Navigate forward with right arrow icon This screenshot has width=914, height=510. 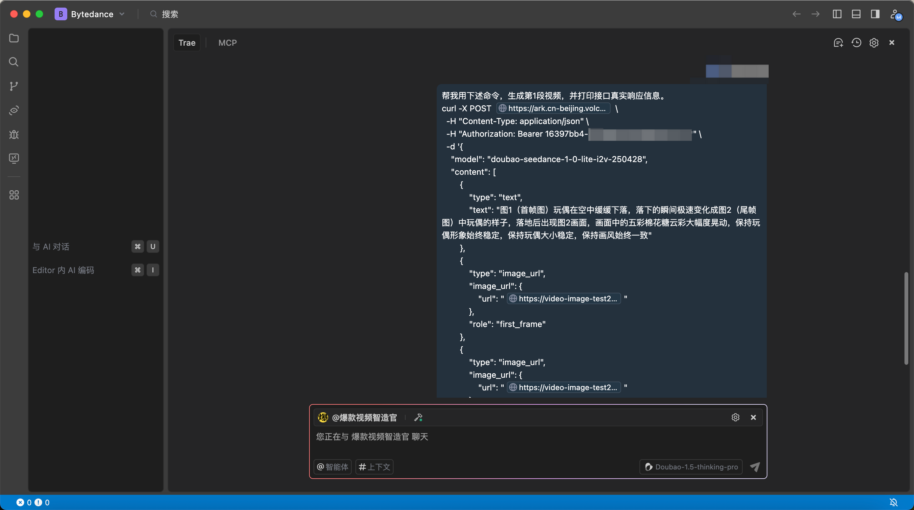point(816,14)
